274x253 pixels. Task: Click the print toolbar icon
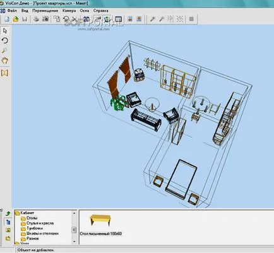point(37,20)
